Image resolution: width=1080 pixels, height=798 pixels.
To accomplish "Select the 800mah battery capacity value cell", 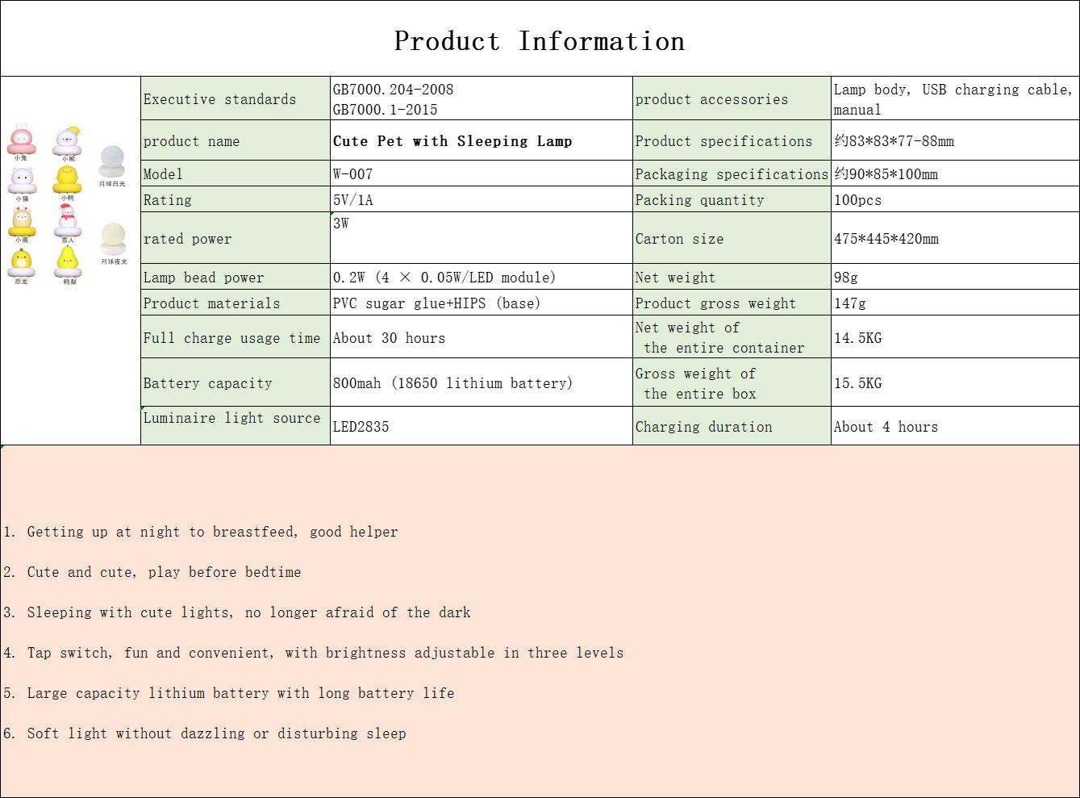I will click(481, 383).
